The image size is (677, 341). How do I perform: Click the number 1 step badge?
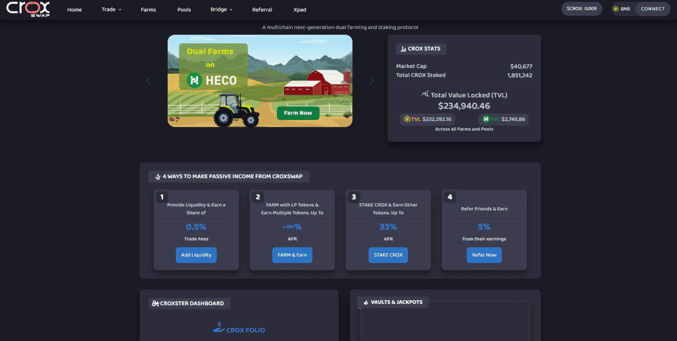point(161,197)
